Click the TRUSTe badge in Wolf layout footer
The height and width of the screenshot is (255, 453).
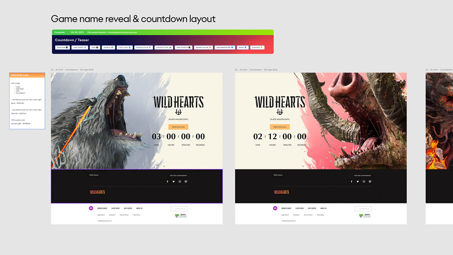point(180,215)
